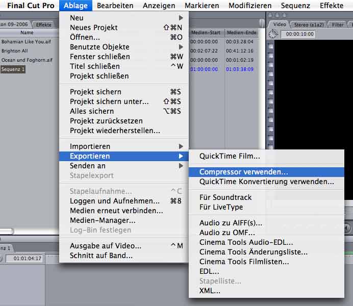Choose Cinema Tools Änderungsliste...
The width and height of the screenshot is (353, 306).
click(267, 252)
